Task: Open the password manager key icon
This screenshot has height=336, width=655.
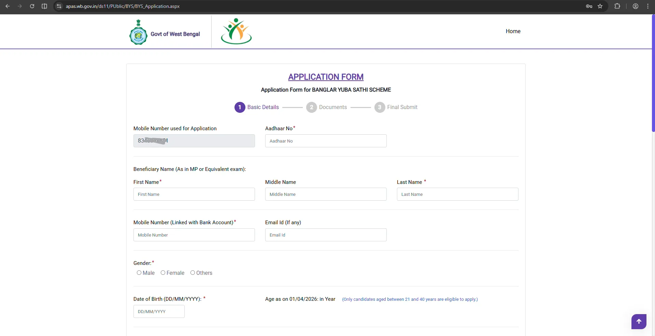Action: tap(588, 6)
